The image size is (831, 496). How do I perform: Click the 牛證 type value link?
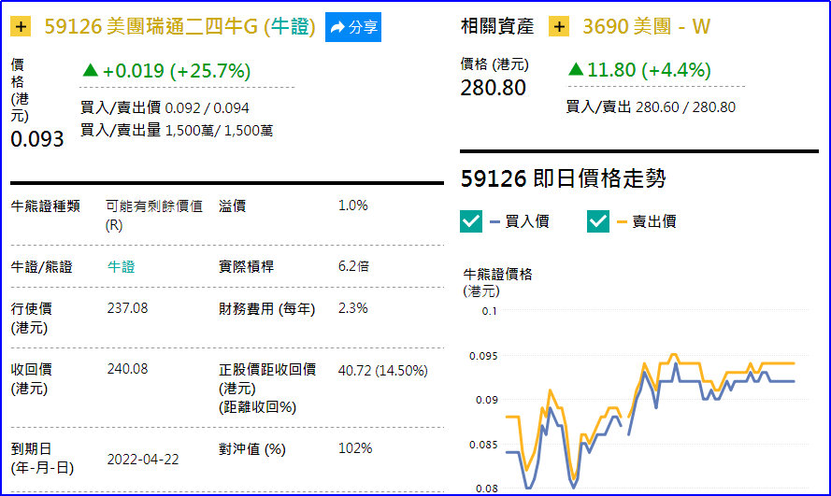121,267
